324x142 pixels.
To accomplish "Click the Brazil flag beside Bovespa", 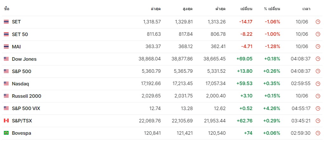I will 6,133.
